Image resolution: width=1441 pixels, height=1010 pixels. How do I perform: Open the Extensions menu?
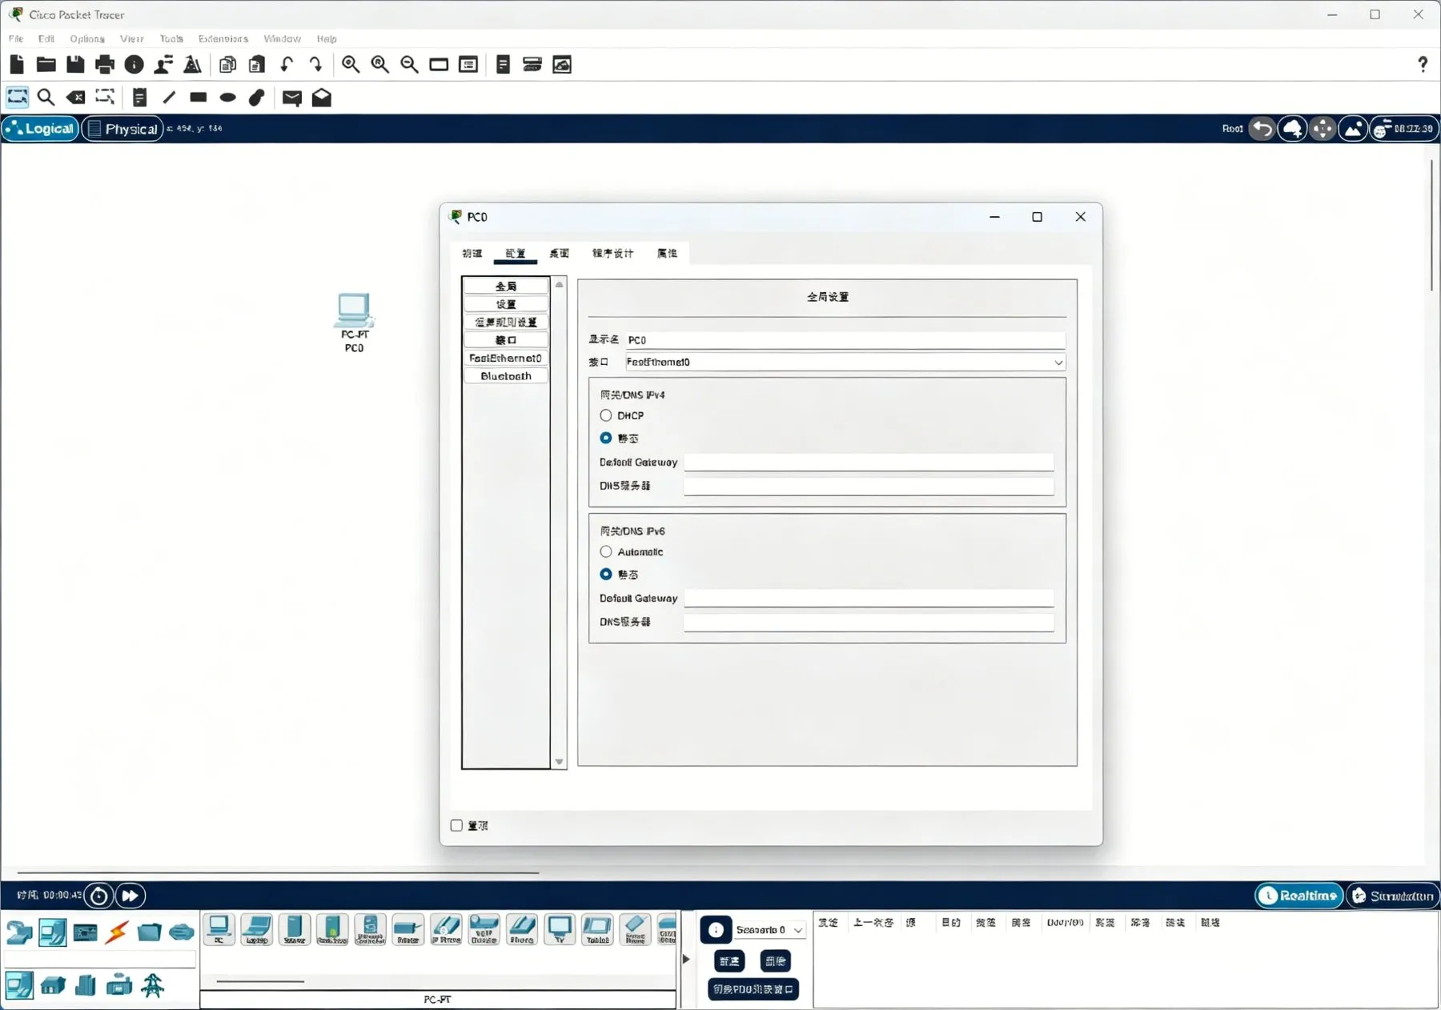point(223,38)
